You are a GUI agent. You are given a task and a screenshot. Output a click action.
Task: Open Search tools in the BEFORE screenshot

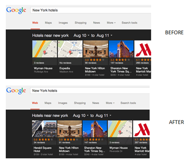[129, 22]
